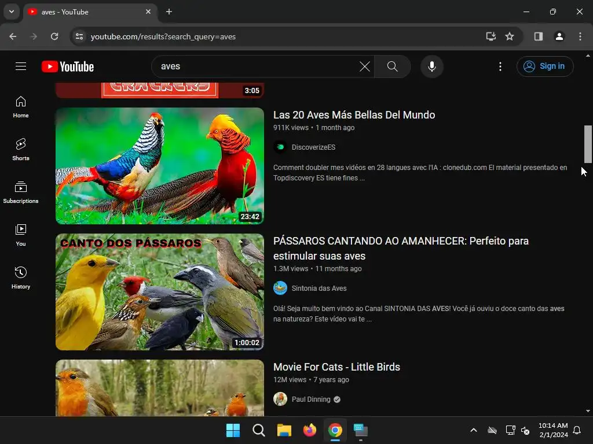The image size is (593, 444).
Task: Click the install app icon in address bar
Action: tap(490, 36)
